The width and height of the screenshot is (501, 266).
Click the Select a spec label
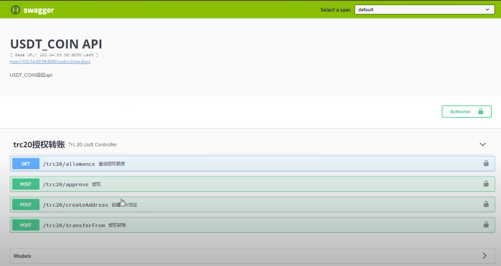pyautogui.click(x=336, y=10)
